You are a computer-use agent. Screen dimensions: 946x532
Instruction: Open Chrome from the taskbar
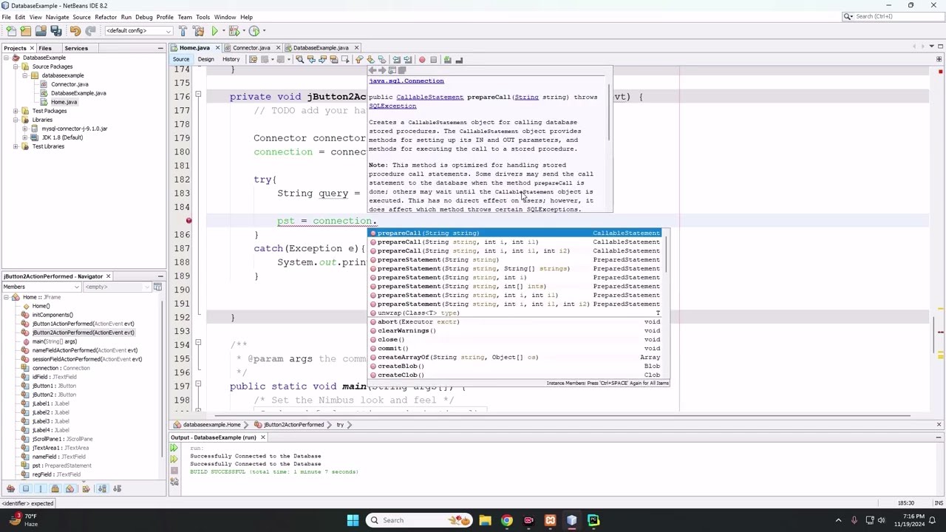point(506,520)
